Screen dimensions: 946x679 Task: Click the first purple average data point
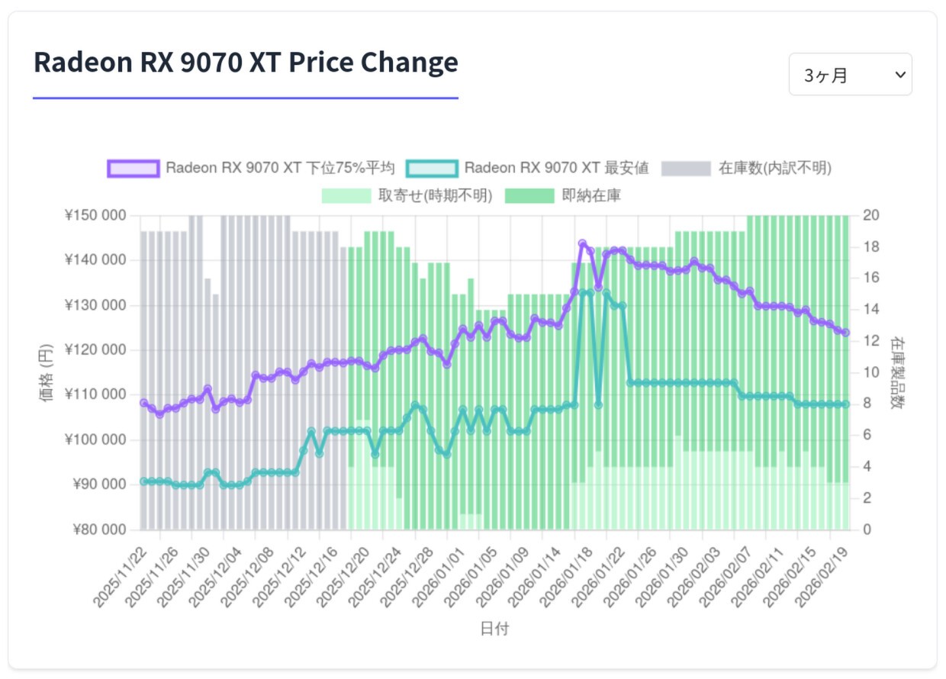(x=143, y=403)
